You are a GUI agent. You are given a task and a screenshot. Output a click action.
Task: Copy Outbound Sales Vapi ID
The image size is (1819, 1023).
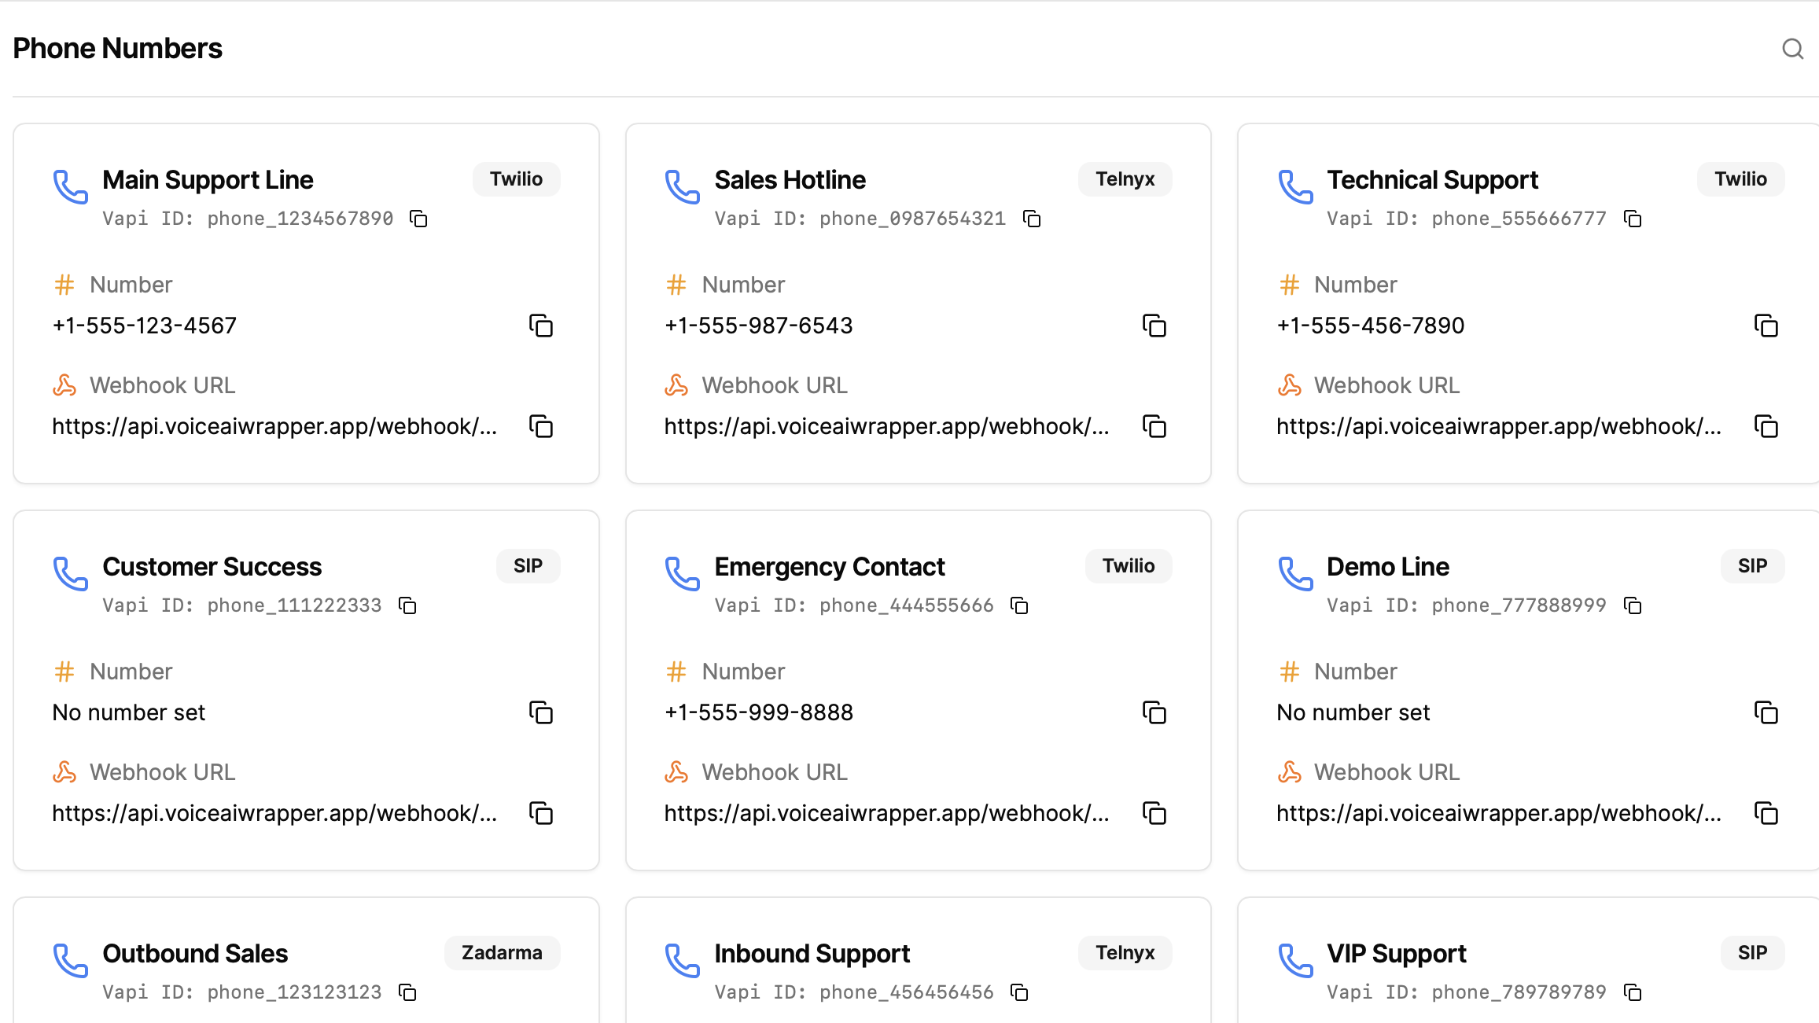pos(407,992)
